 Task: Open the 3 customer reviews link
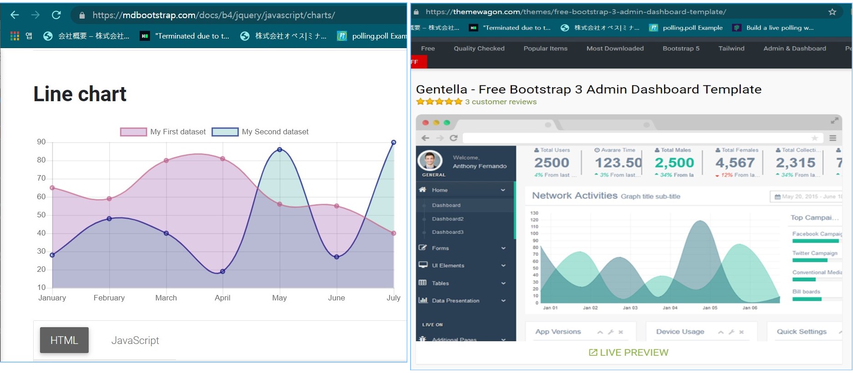tap(501, 102)
